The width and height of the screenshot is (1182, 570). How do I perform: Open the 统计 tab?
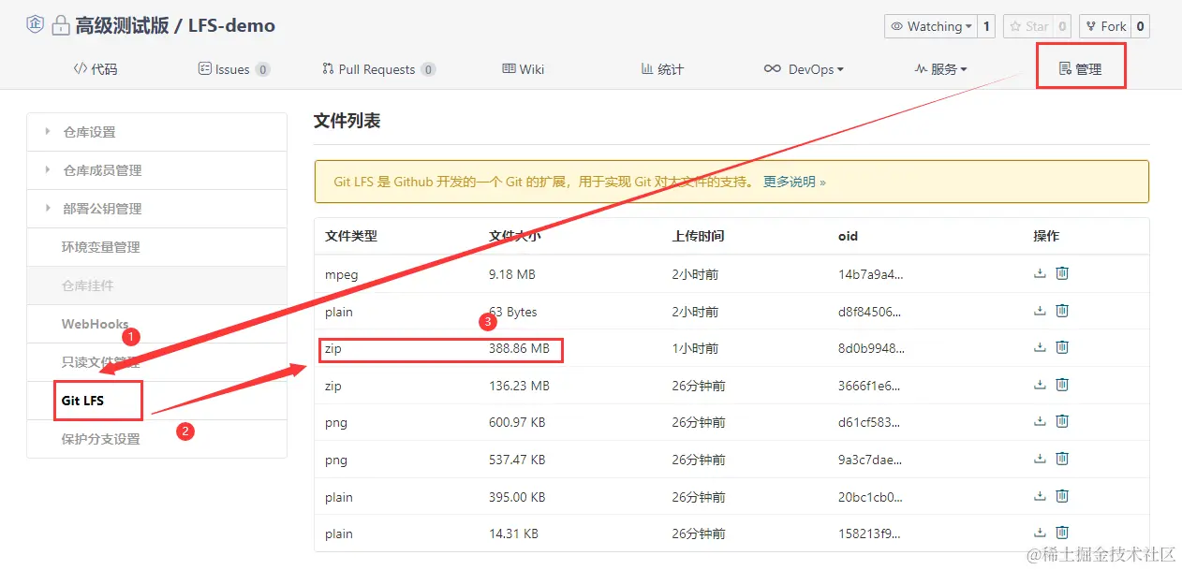click(662, 69)
